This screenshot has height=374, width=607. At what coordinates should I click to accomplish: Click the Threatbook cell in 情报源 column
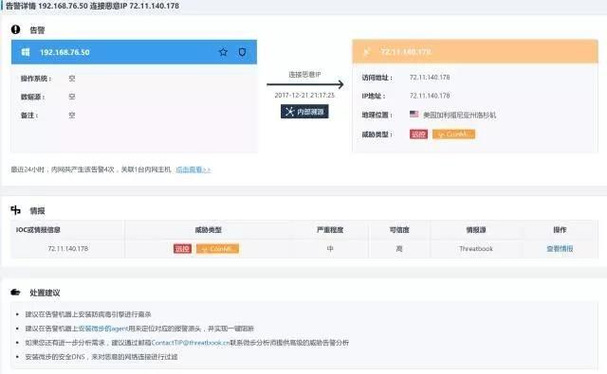click(476, 249)
